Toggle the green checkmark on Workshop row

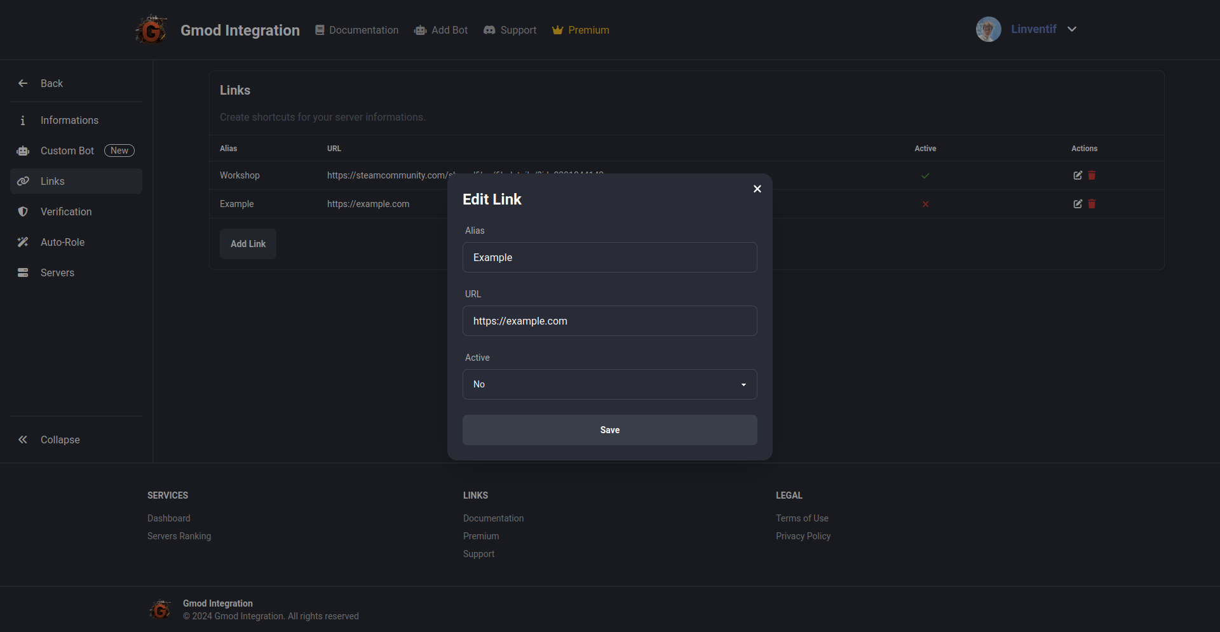click(925, 176)
